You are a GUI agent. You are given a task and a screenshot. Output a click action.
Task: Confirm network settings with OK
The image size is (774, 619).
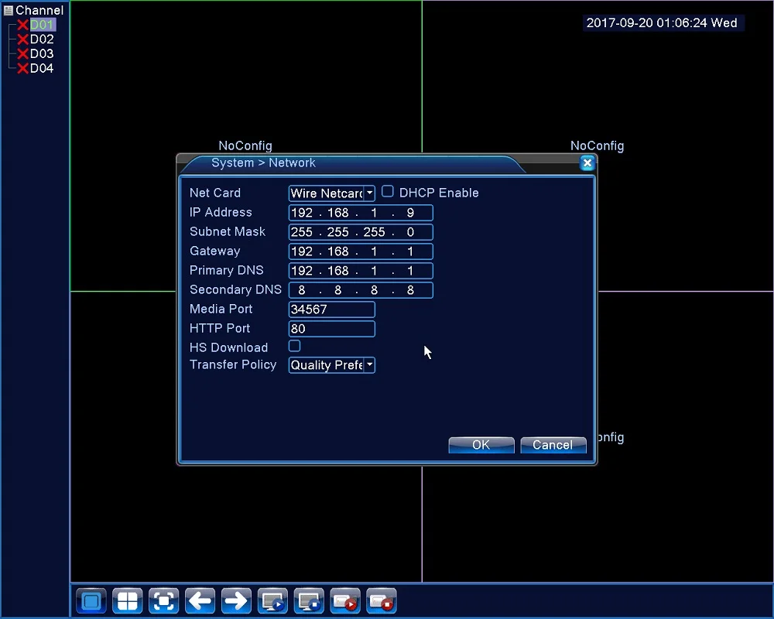pos(481,445)
